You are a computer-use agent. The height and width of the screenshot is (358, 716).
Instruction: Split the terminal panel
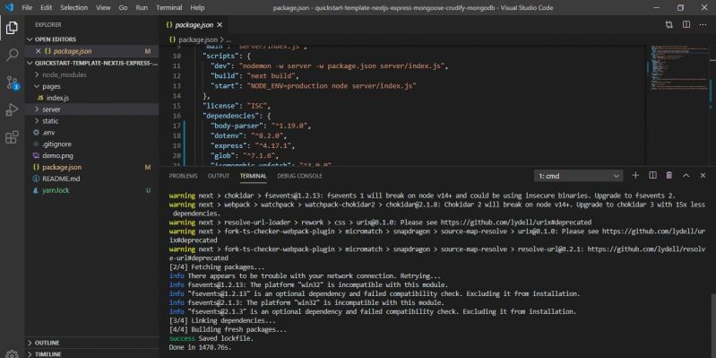click(x=652, y=176)
